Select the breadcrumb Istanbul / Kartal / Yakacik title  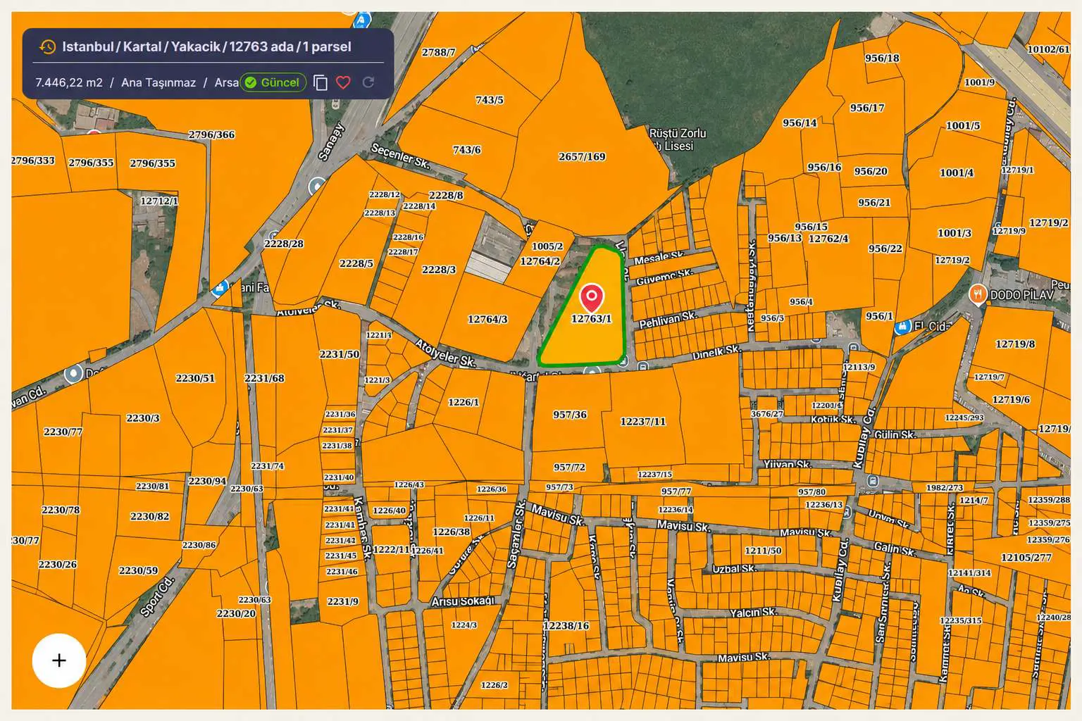click(206, 46)
